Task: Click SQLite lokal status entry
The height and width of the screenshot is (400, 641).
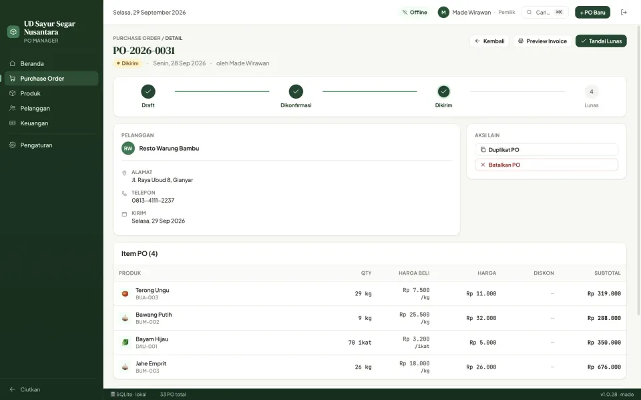Action: tap(128, 394)
